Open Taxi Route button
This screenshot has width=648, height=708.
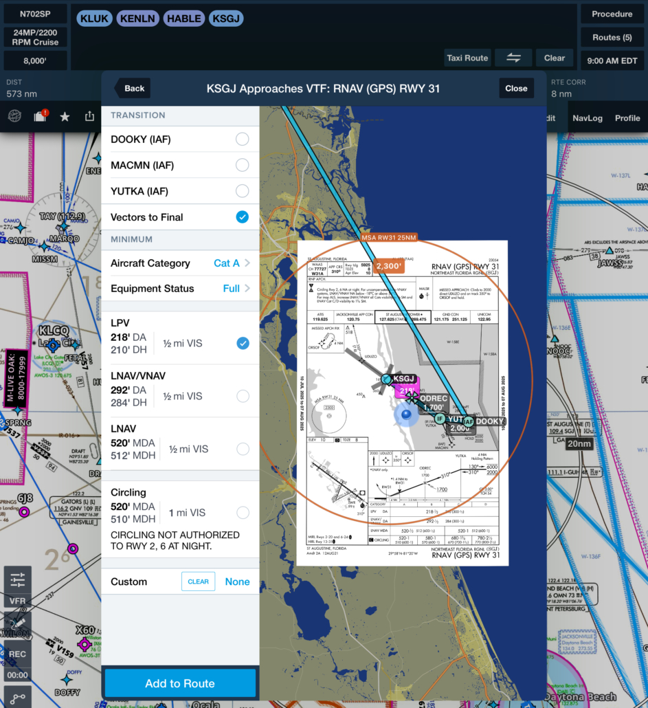click(x=467, y=58)
